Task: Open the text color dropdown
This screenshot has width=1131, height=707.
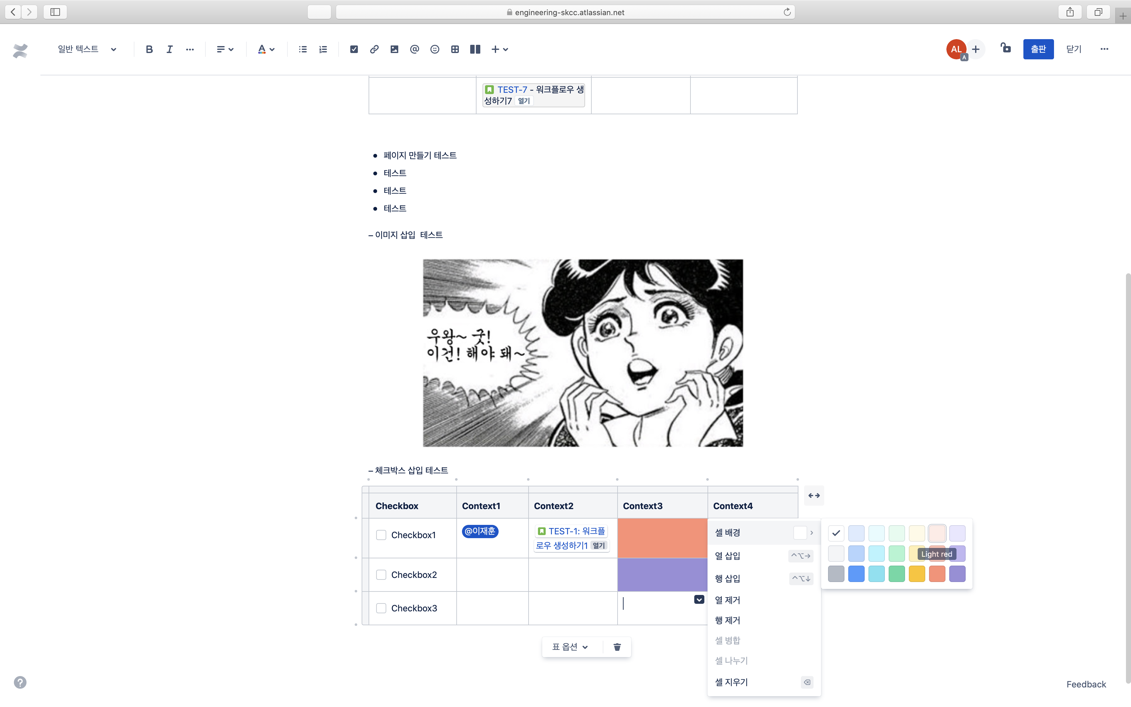Action: (x=266, y=49)
